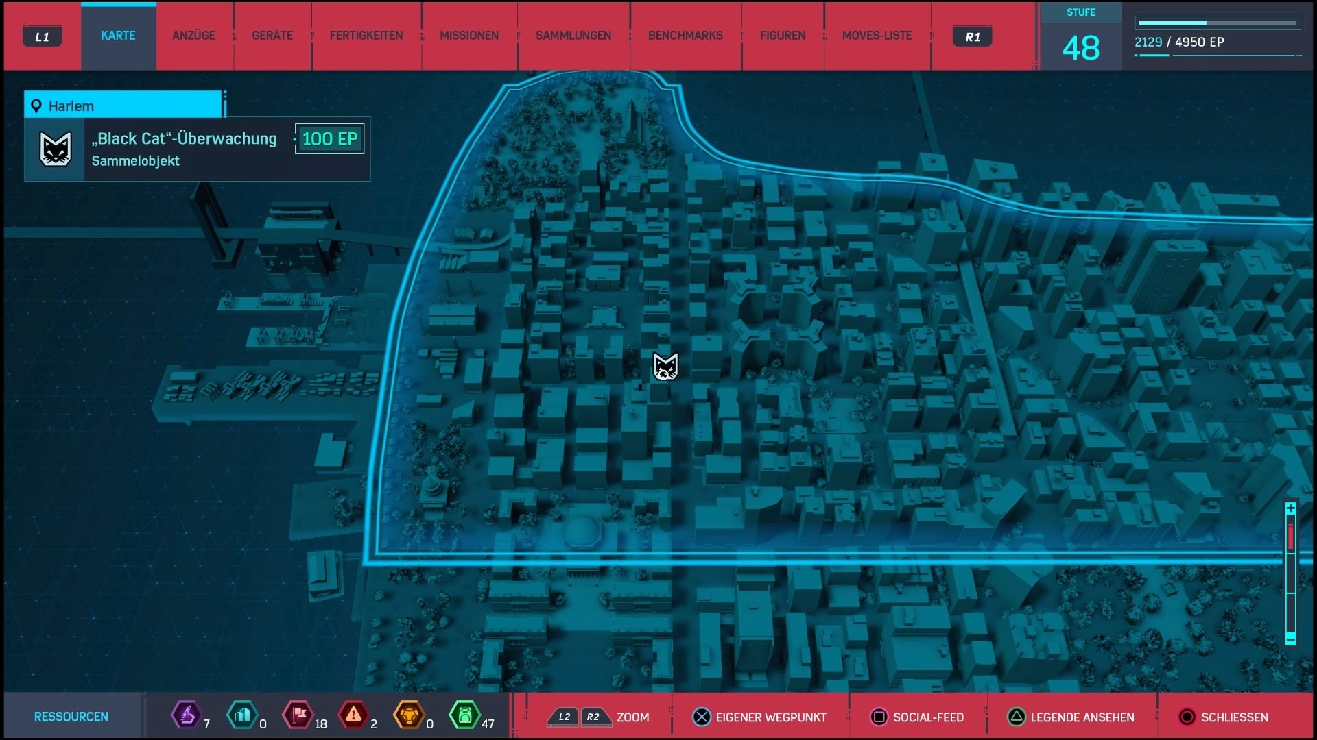Screen dimensions: 1317x740
Task: Click the orange-red crime token icon
Action: 353,715
